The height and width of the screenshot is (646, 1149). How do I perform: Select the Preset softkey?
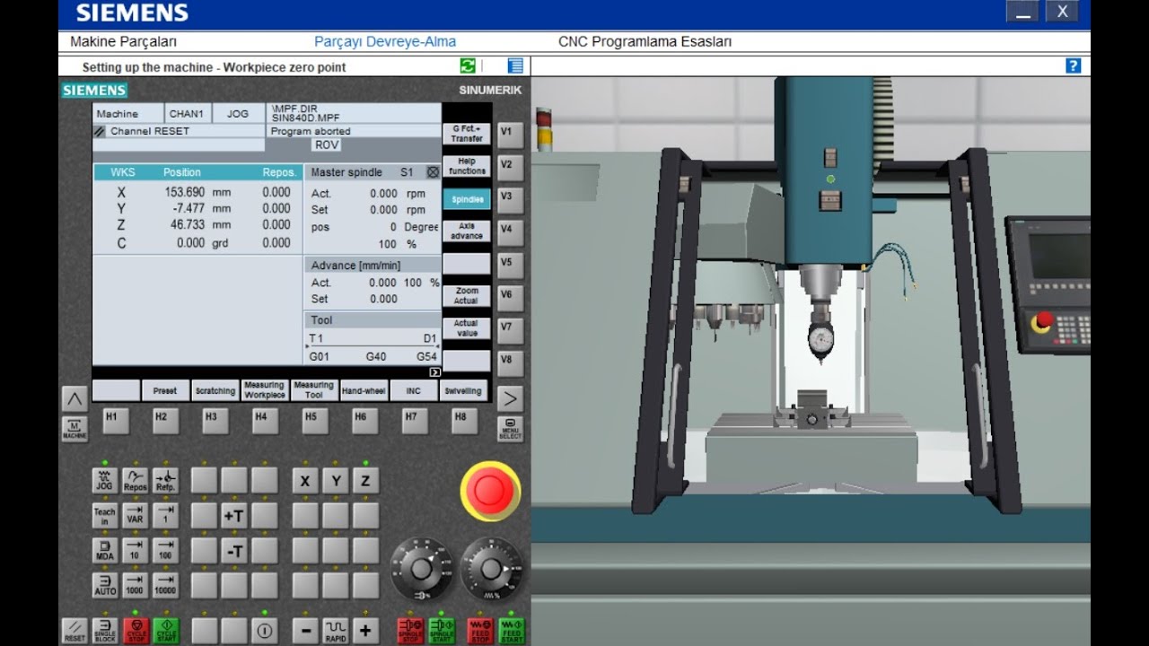(165, 390)
